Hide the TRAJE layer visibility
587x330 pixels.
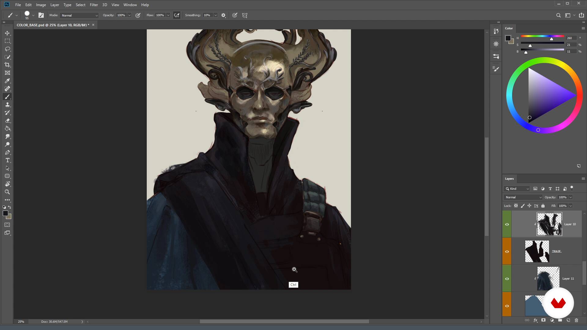507,251
